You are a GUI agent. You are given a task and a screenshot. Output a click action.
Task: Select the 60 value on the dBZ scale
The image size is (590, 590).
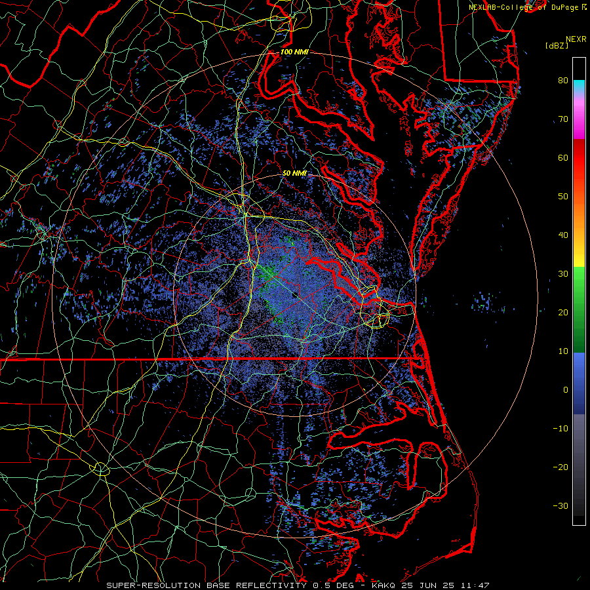click(563, 157)
